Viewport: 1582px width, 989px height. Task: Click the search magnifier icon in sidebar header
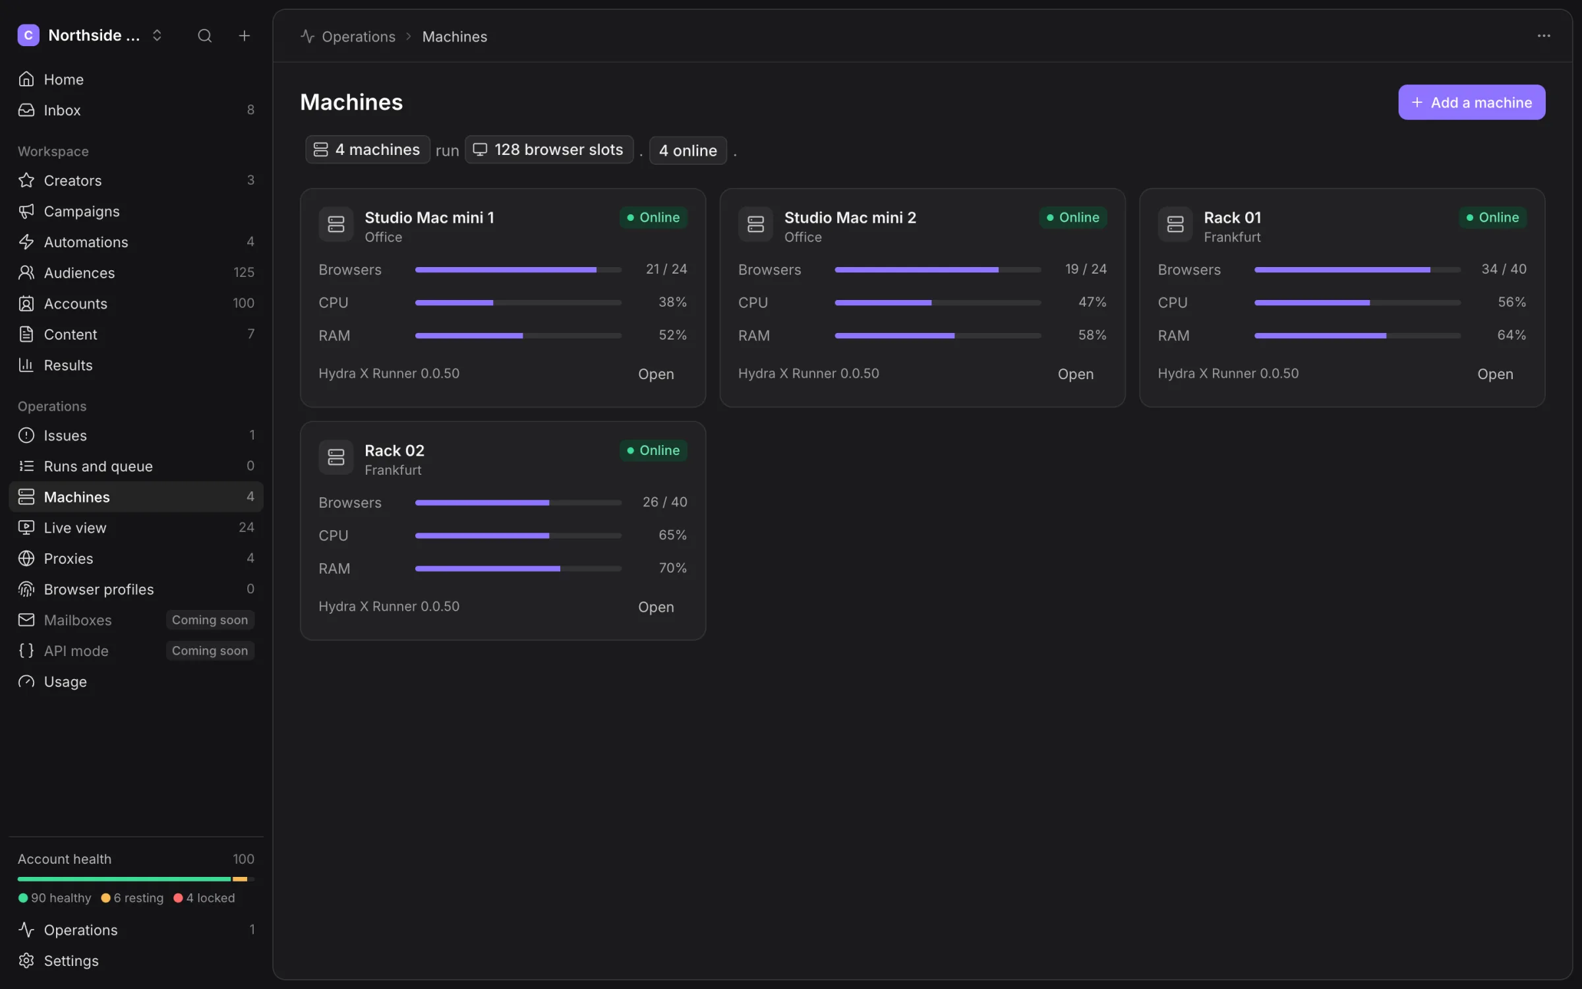(204, 36)
